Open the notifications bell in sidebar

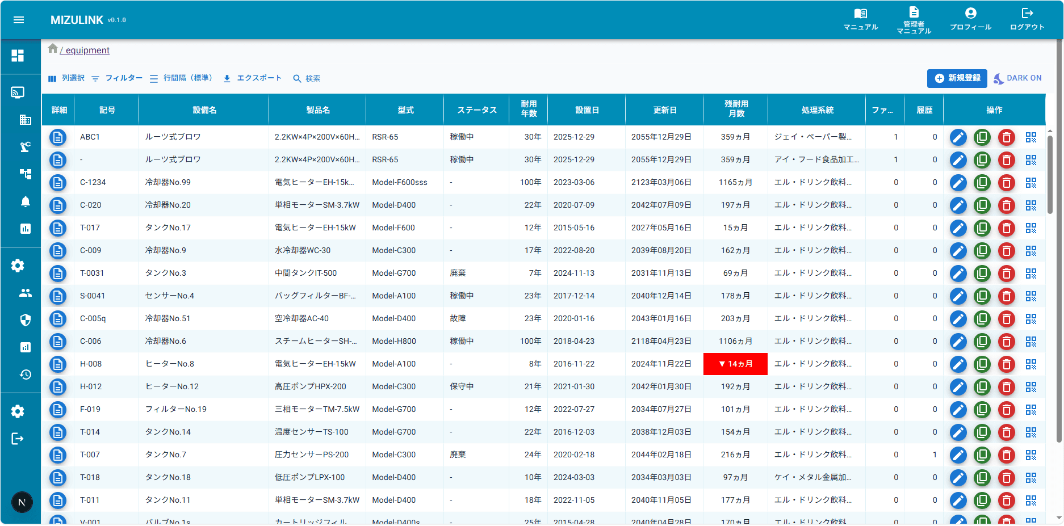(26, 201)
